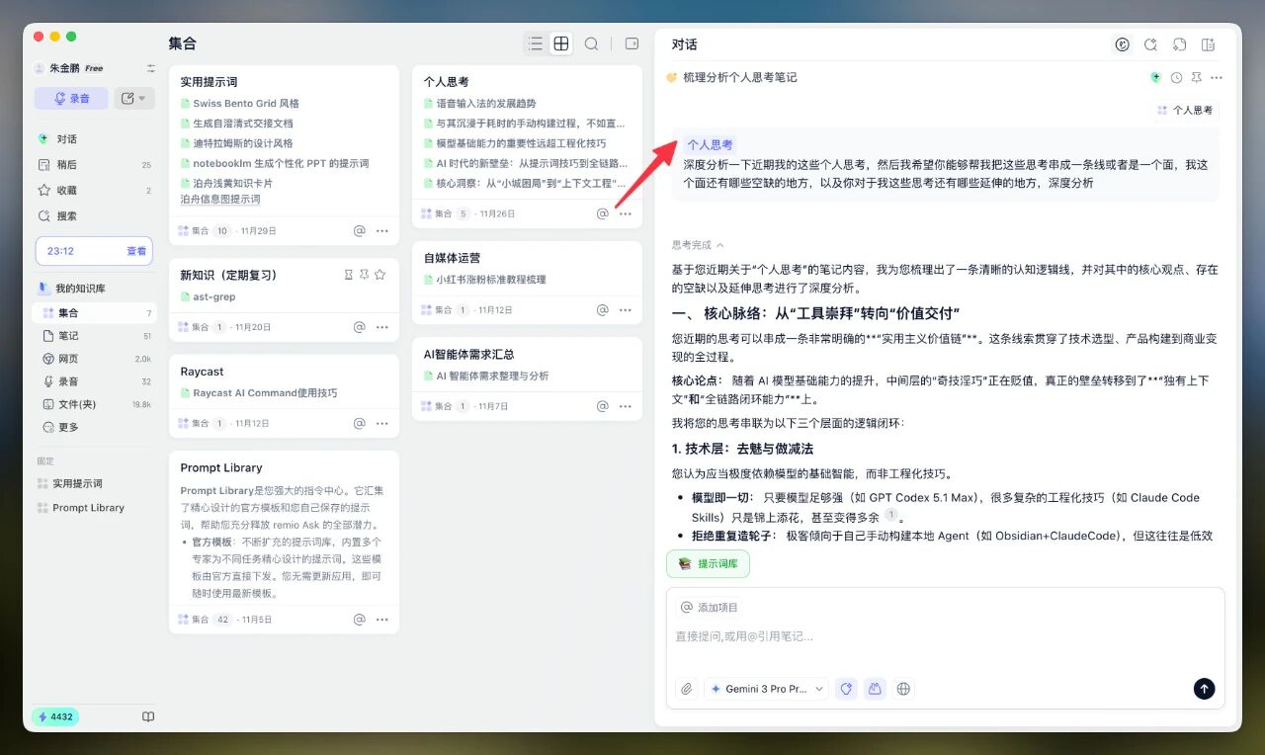Toggle web search globe icon
Image resolution: width=1265 pixels, height=755 pixels.
point(903,689)
